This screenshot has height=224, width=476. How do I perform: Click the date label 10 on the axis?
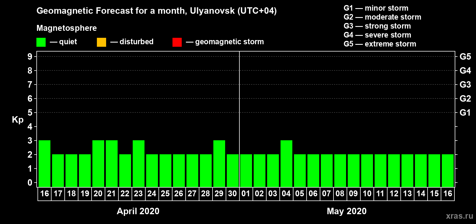[x=367, y=193]
